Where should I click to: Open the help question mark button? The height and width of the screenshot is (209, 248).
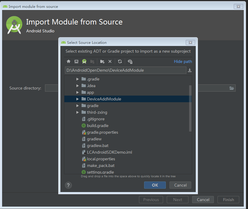(69, 185)
